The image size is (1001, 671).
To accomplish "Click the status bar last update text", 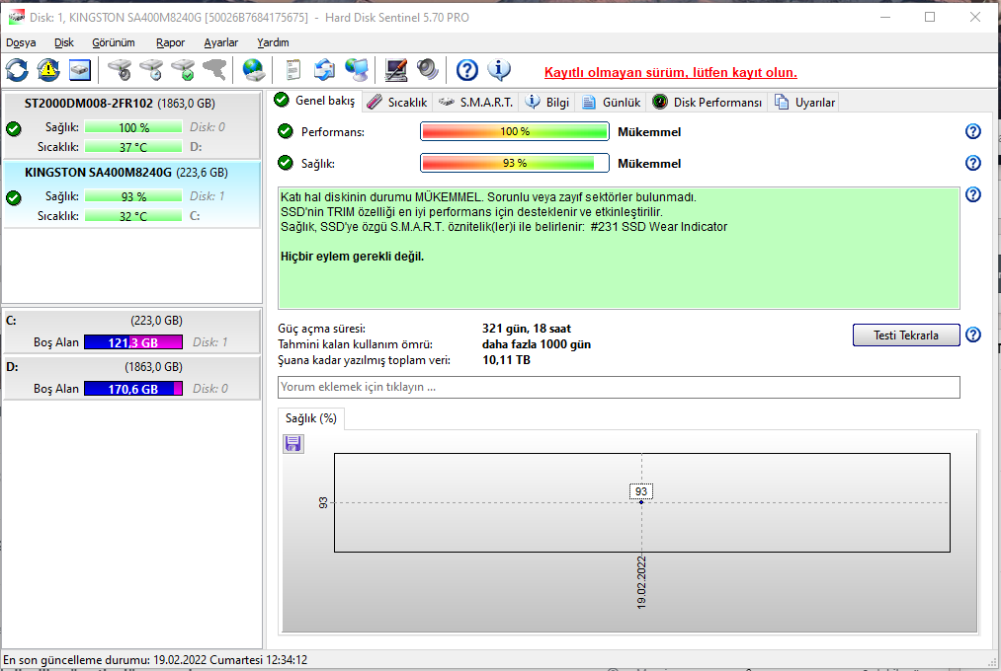I will click(x=155, y=659).
